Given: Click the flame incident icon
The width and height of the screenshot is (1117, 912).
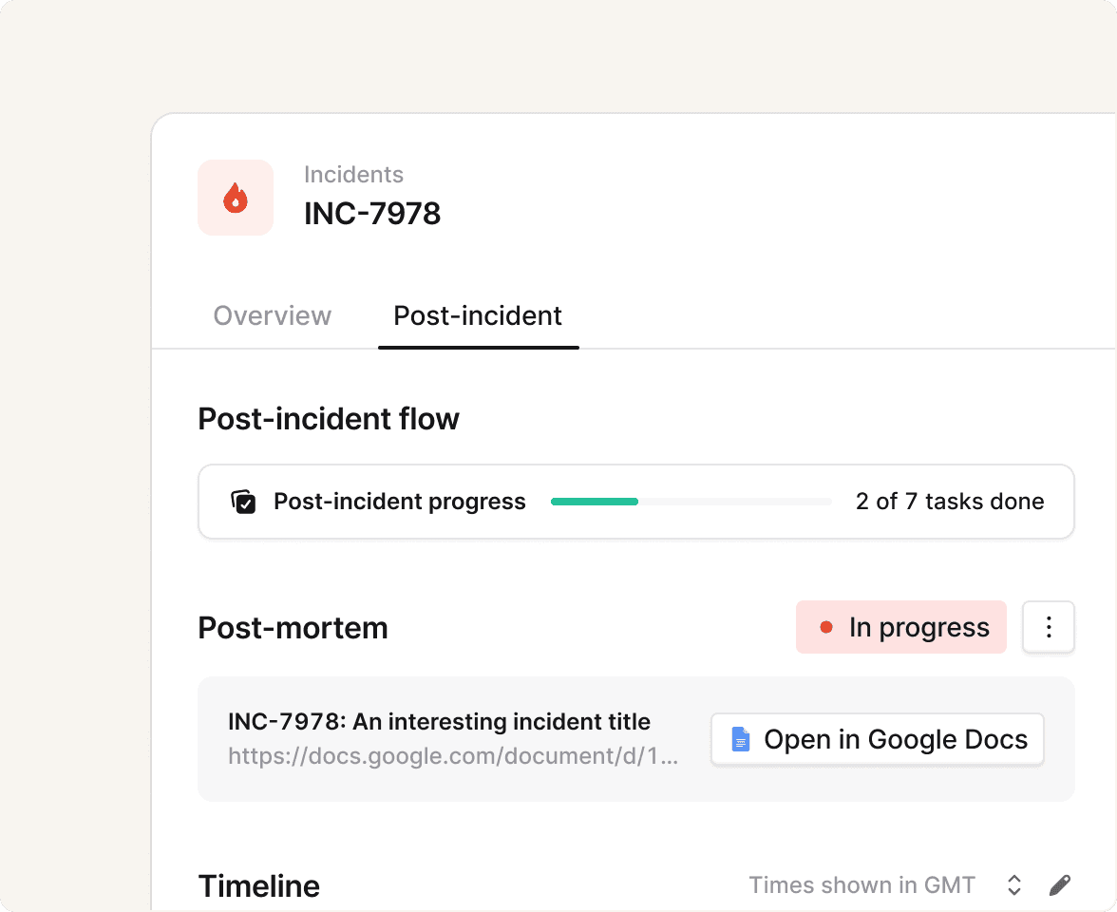Looking at the screenshot, I should [x=235, y=198].
